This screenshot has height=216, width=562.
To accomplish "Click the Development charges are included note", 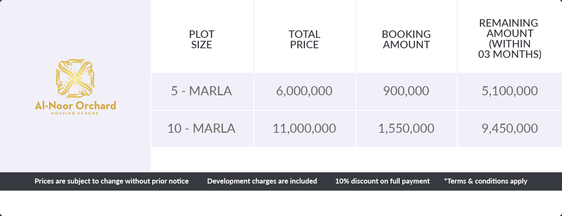I will coord(262,181).
